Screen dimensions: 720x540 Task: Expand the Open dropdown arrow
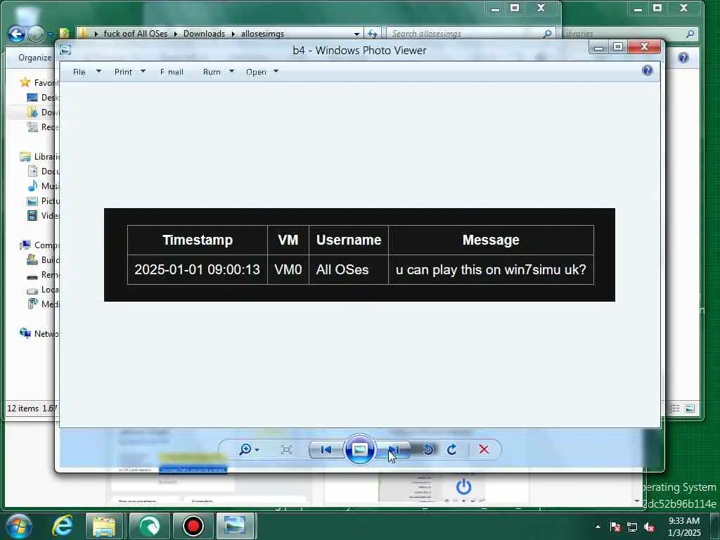[276, 71]
